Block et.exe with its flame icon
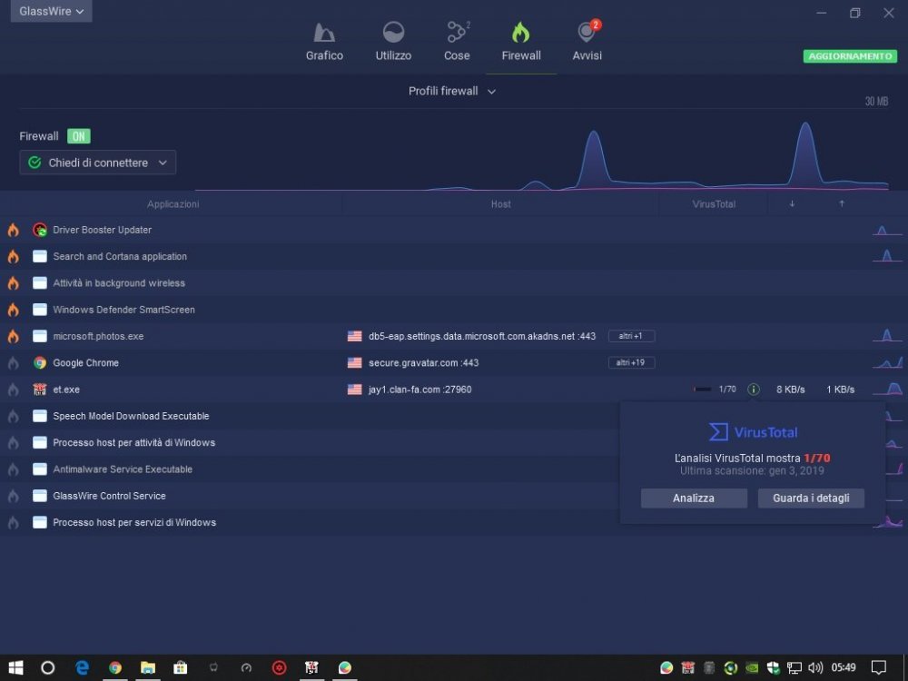This screenshot has height=681, width=908. 14,390
